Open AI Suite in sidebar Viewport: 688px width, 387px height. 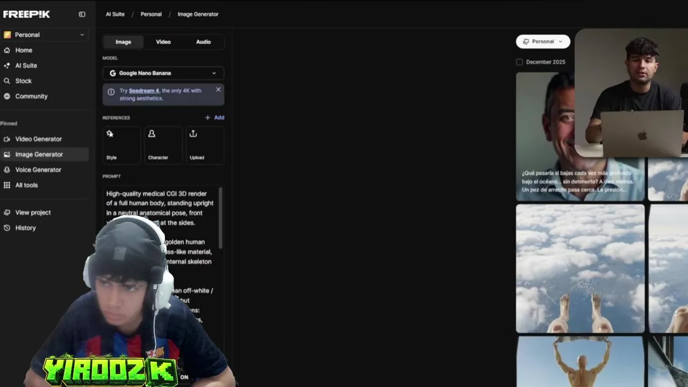point(26,66)
